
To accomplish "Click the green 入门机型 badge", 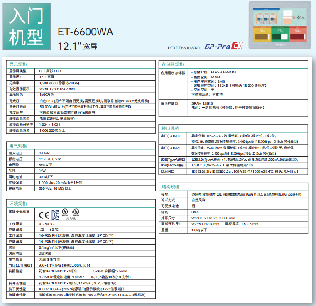I will [x=27, y=27].
